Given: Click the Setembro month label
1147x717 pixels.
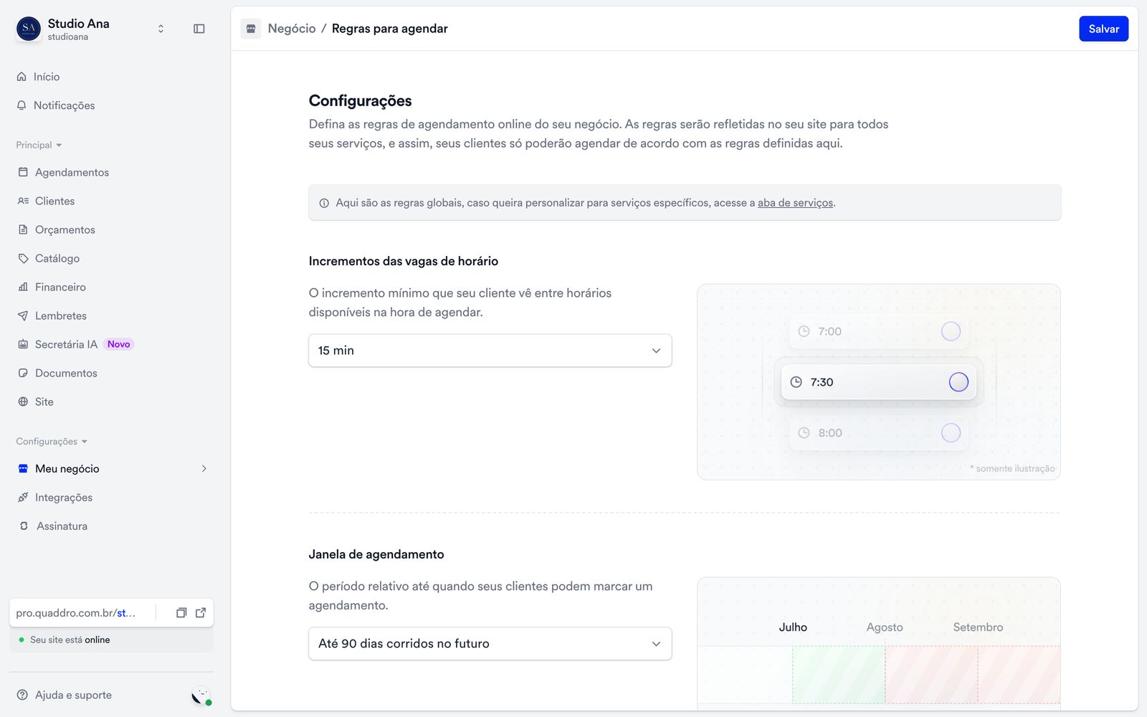Looking at the screenshot, I should [978, 627].
